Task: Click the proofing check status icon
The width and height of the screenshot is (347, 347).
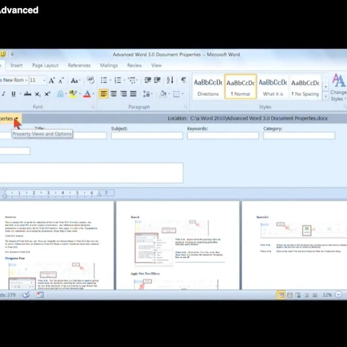Action: pos(26,295)
